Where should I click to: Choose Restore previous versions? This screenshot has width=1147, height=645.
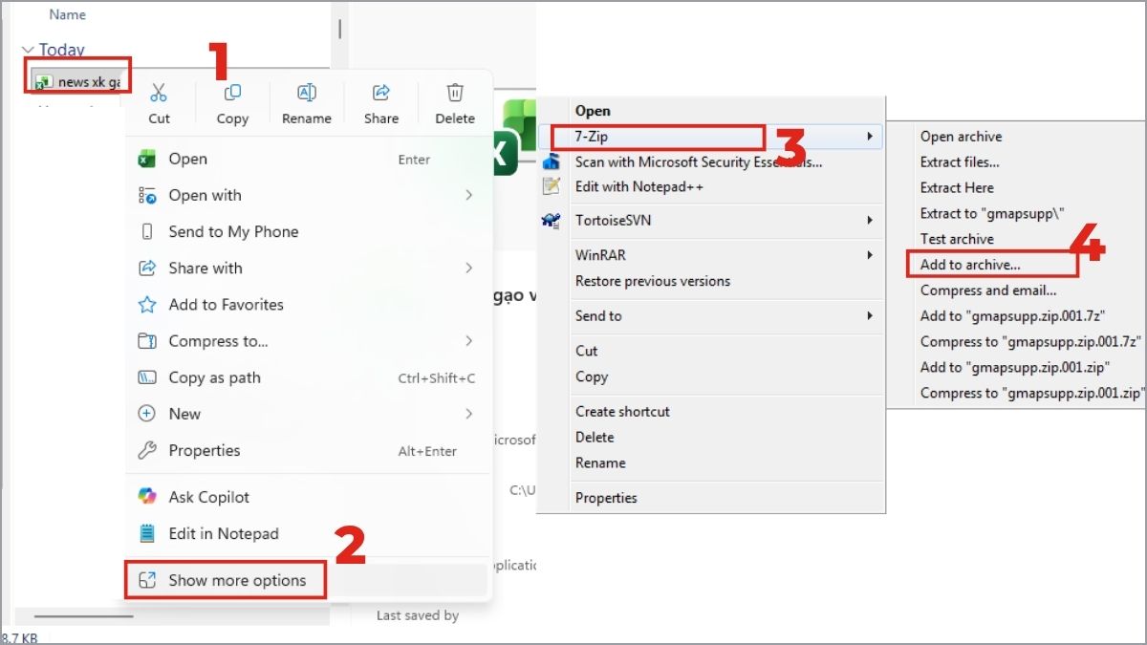click(653, 281)
